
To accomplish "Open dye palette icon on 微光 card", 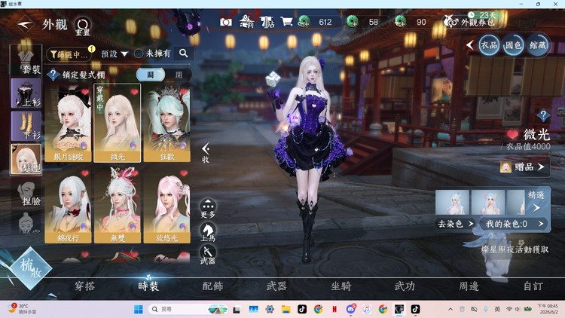I will coord(133,145).
